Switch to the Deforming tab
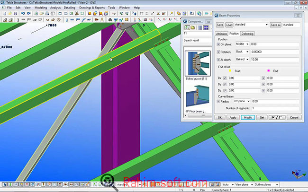This screenshot has height=192, width=308. 248,34
